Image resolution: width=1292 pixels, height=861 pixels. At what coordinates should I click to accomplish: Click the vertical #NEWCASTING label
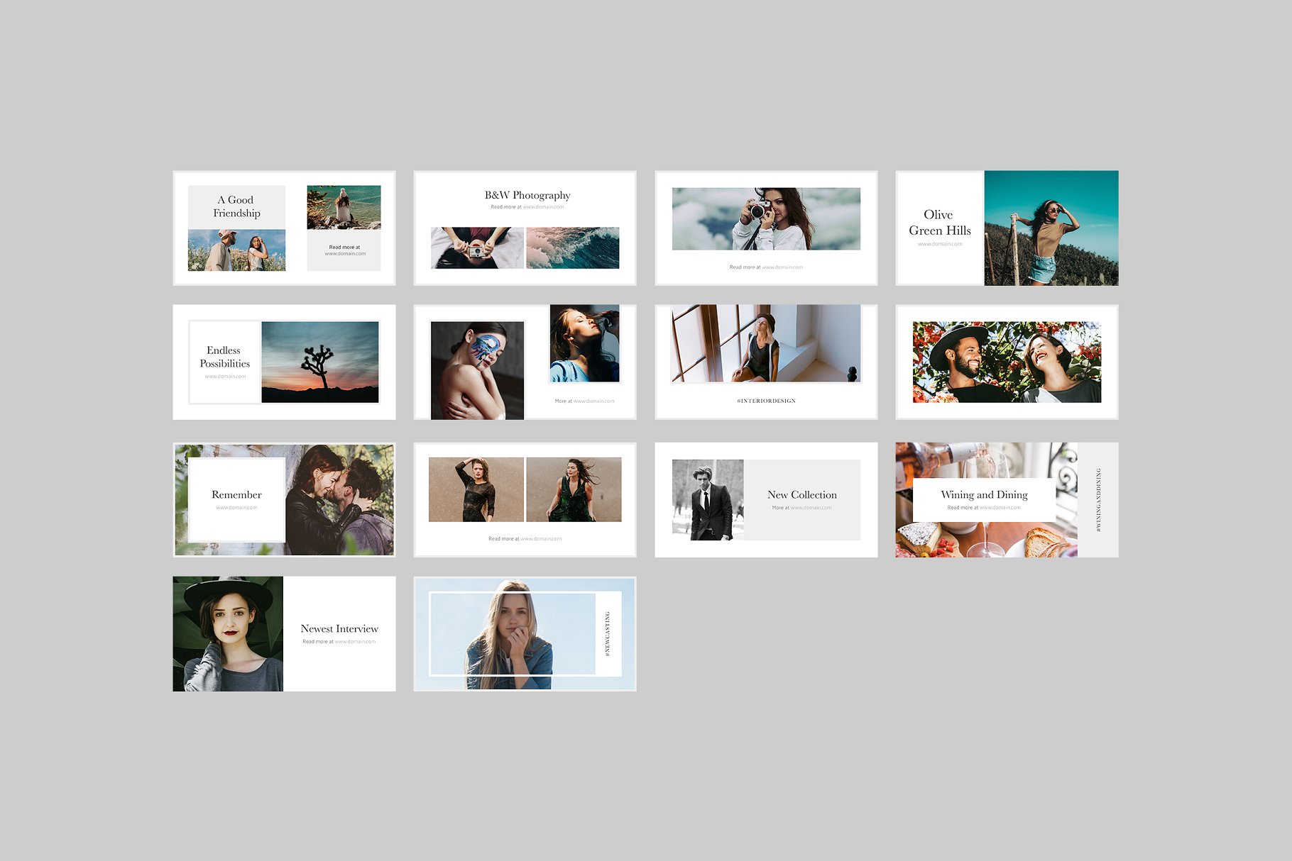pos(608,633)
